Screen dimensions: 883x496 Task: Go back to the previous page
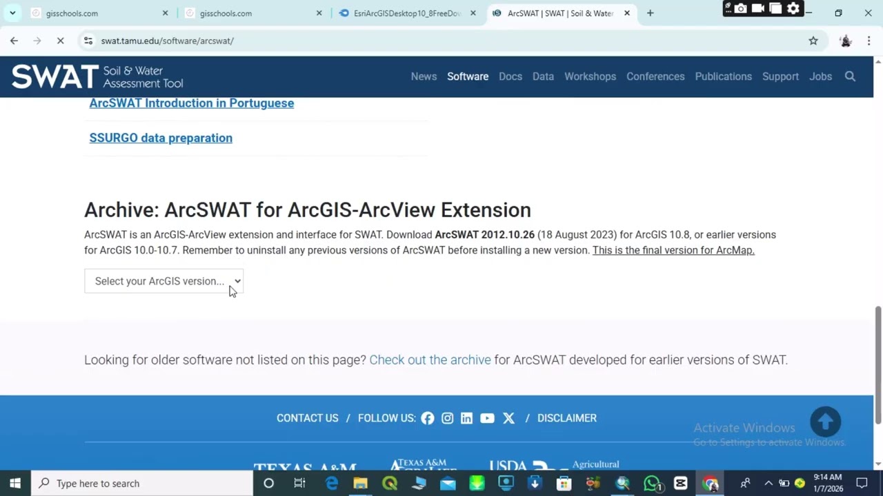[14, 41]
